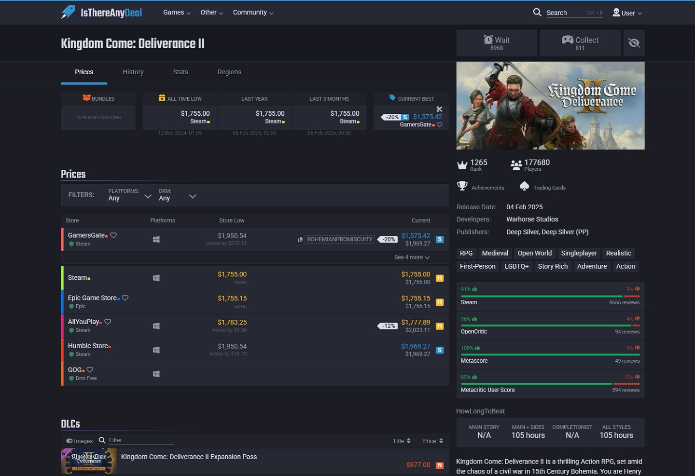Open the Other menu
Viewport: 695px width, 476px height.
click(x=211, y=13)
